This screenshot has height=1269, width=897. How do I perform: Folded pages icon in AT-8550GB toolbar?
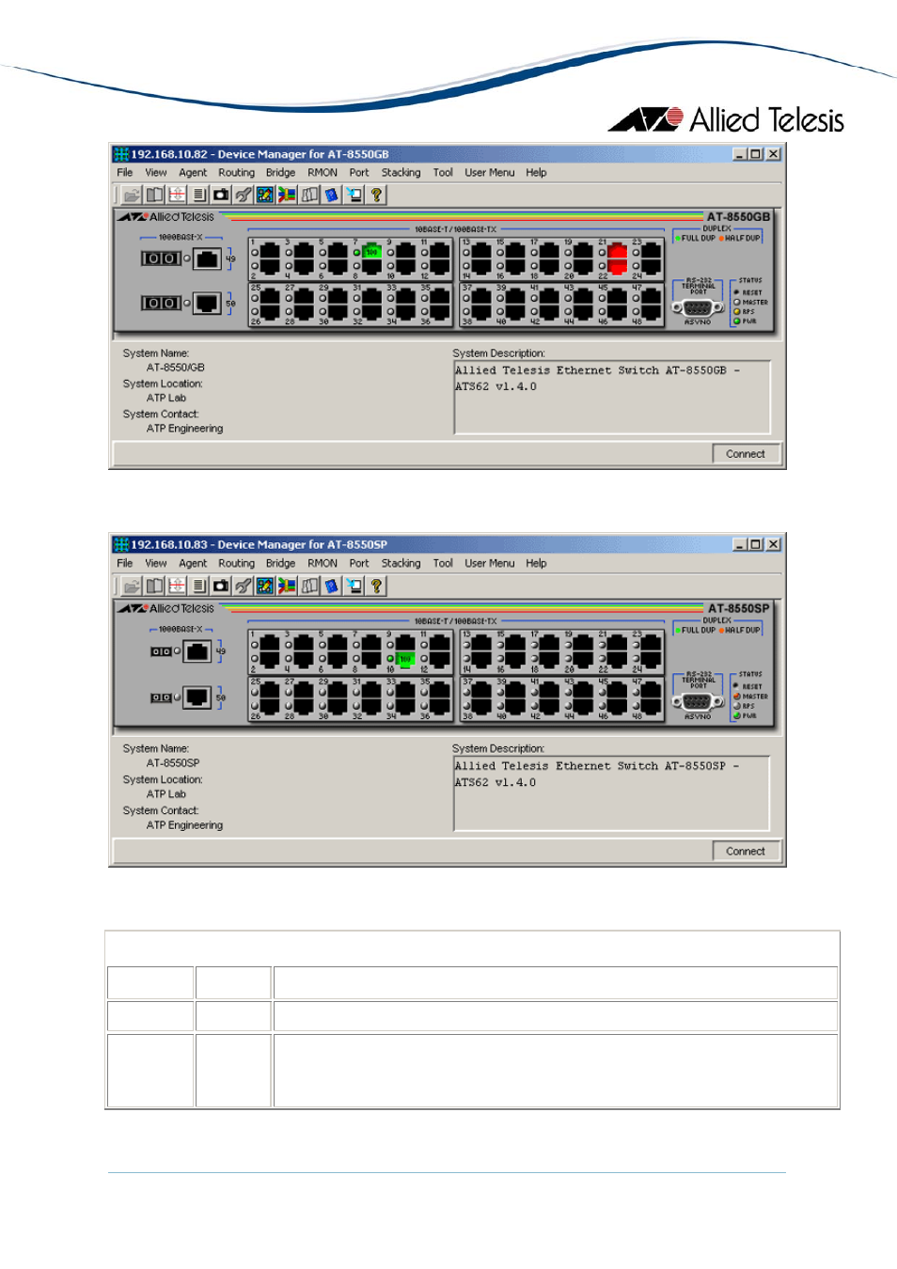[x=309, y=195]
